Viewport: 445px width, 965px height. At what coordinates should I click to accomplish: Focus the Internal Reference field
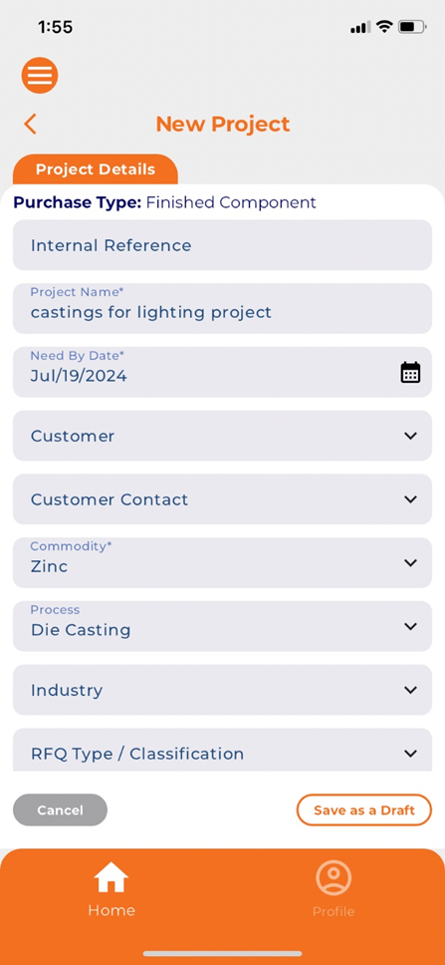pos(223,245)
